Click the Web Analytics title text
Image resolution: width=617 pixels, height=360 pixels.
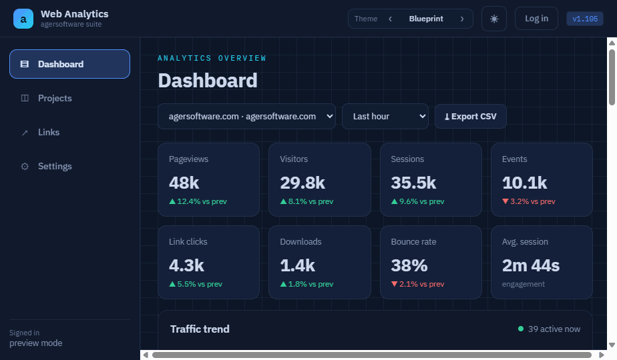[x=74, y=14]
